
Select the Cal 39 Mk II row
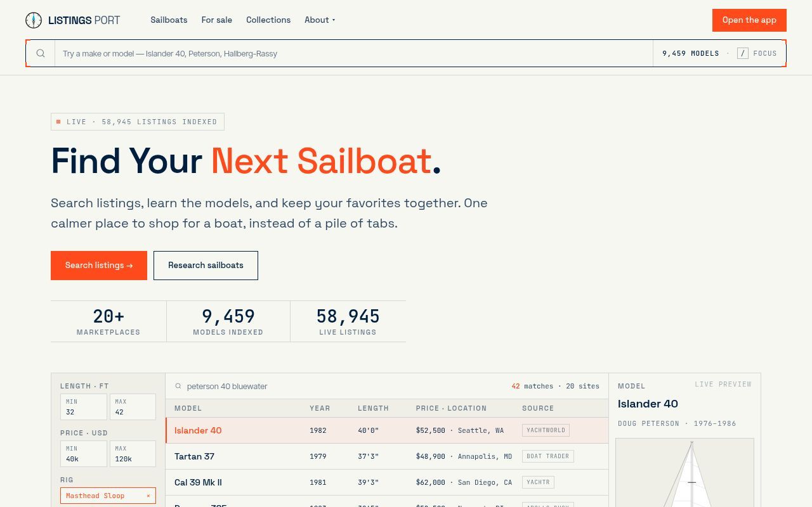click(387, 482)
